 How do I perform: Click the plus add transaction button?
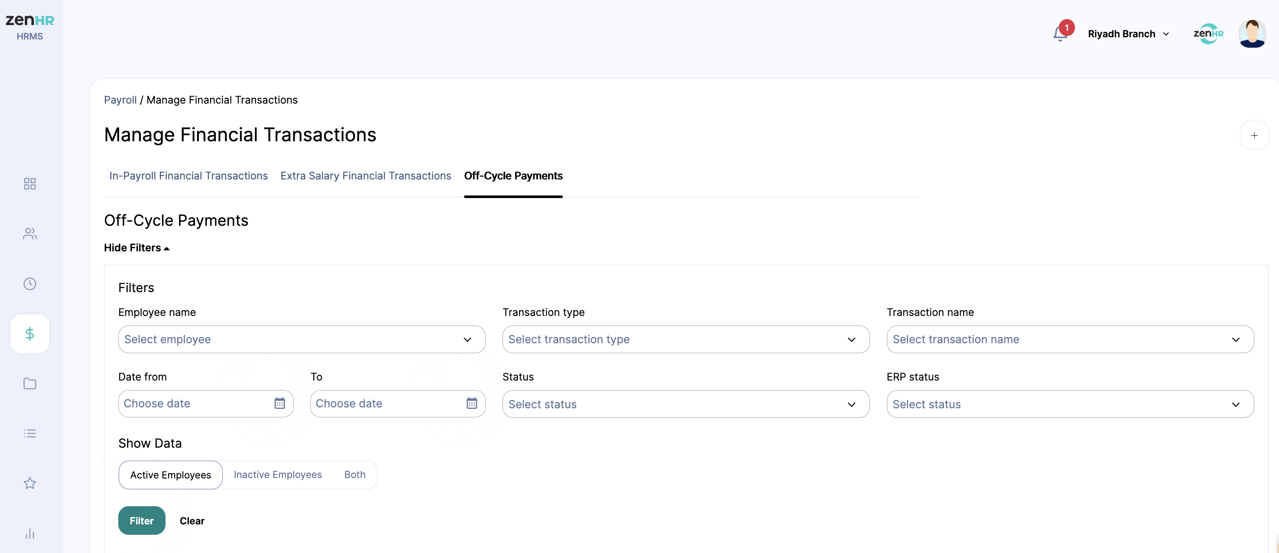click(x=1254, y=135)
